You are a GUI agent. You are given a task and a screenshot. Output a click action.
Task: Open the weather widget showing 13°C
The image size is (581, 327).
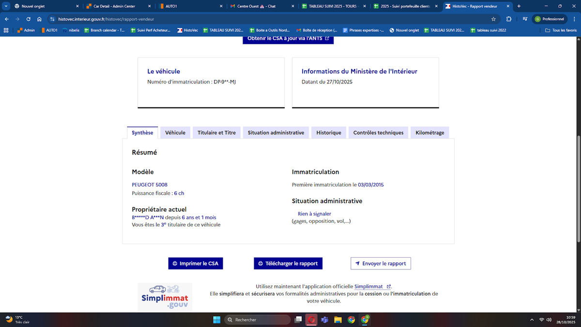[x=18, y=320]
